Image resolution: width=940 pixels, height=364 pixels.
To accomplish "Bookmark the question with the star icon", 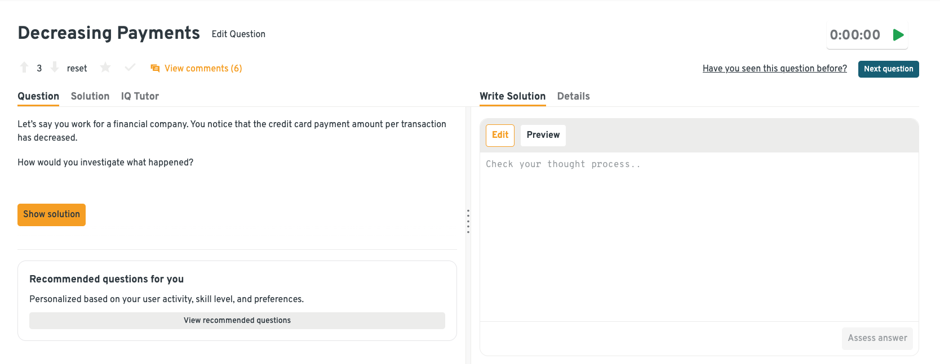I will point(105,68).
